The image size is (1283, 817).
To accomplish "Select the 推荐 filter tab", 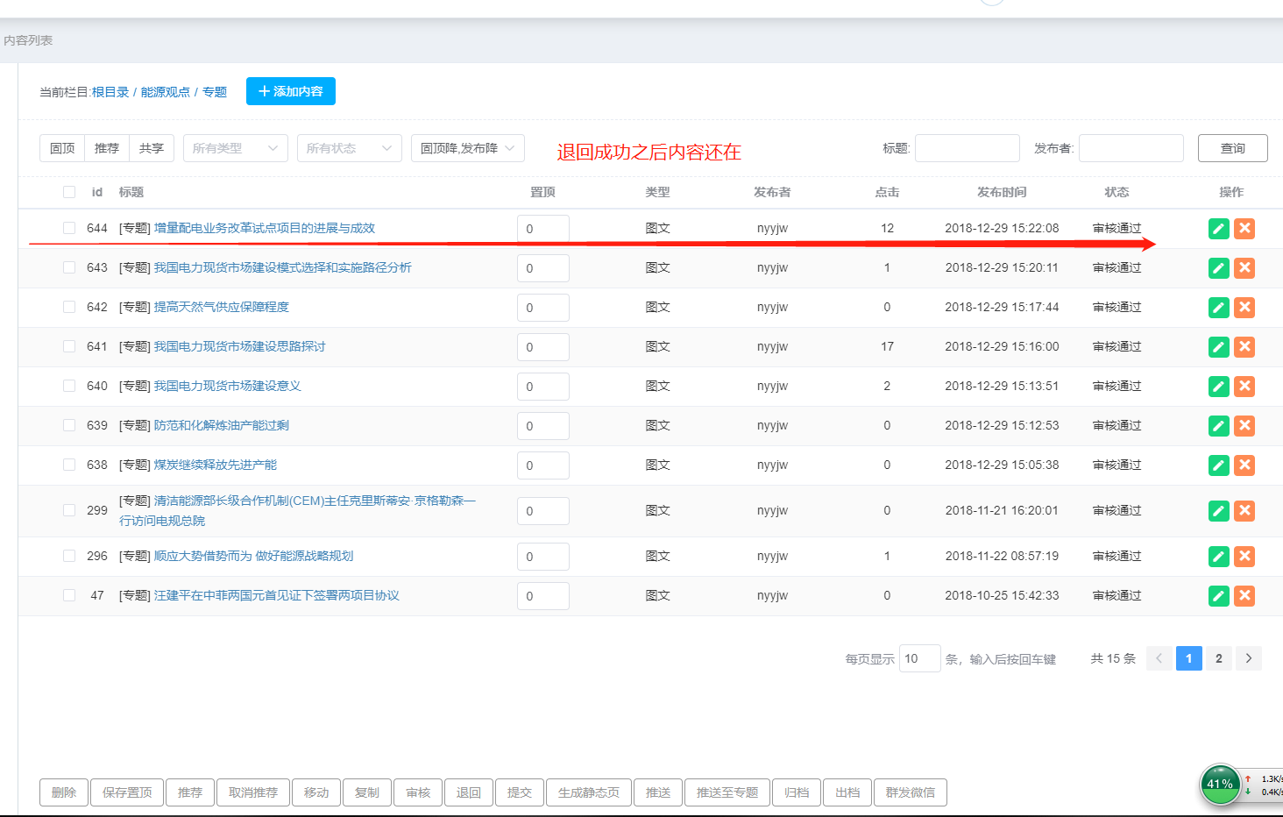I will click(107, 148).
